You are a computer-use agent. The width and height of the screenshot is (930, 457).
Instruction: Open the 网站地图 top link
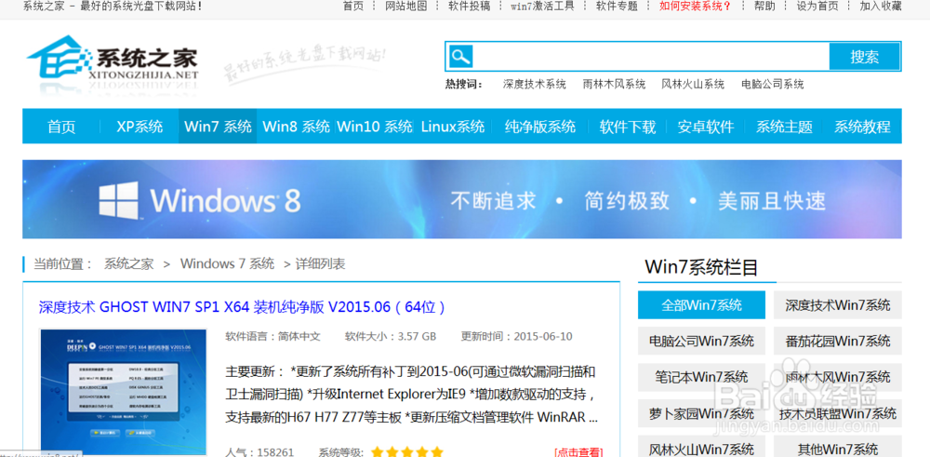pos(405,6)
